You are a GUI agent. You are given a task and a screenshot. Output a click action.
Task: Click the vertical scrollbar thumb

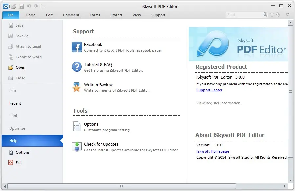click(x=290, y=91)
